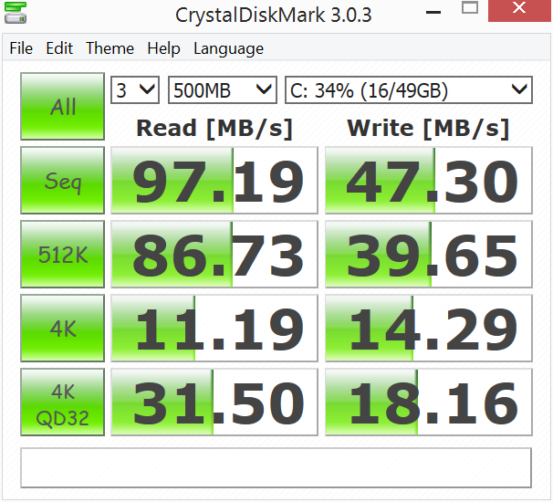Click the 4K QD32 write result 18.16

pos(429,403)
